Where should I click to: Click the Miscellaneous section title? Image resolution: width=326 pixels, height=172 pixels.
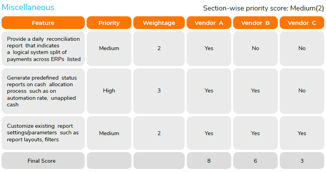28,7
